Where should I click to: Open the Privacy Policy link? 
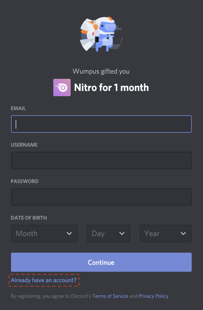tap(153, 296)
